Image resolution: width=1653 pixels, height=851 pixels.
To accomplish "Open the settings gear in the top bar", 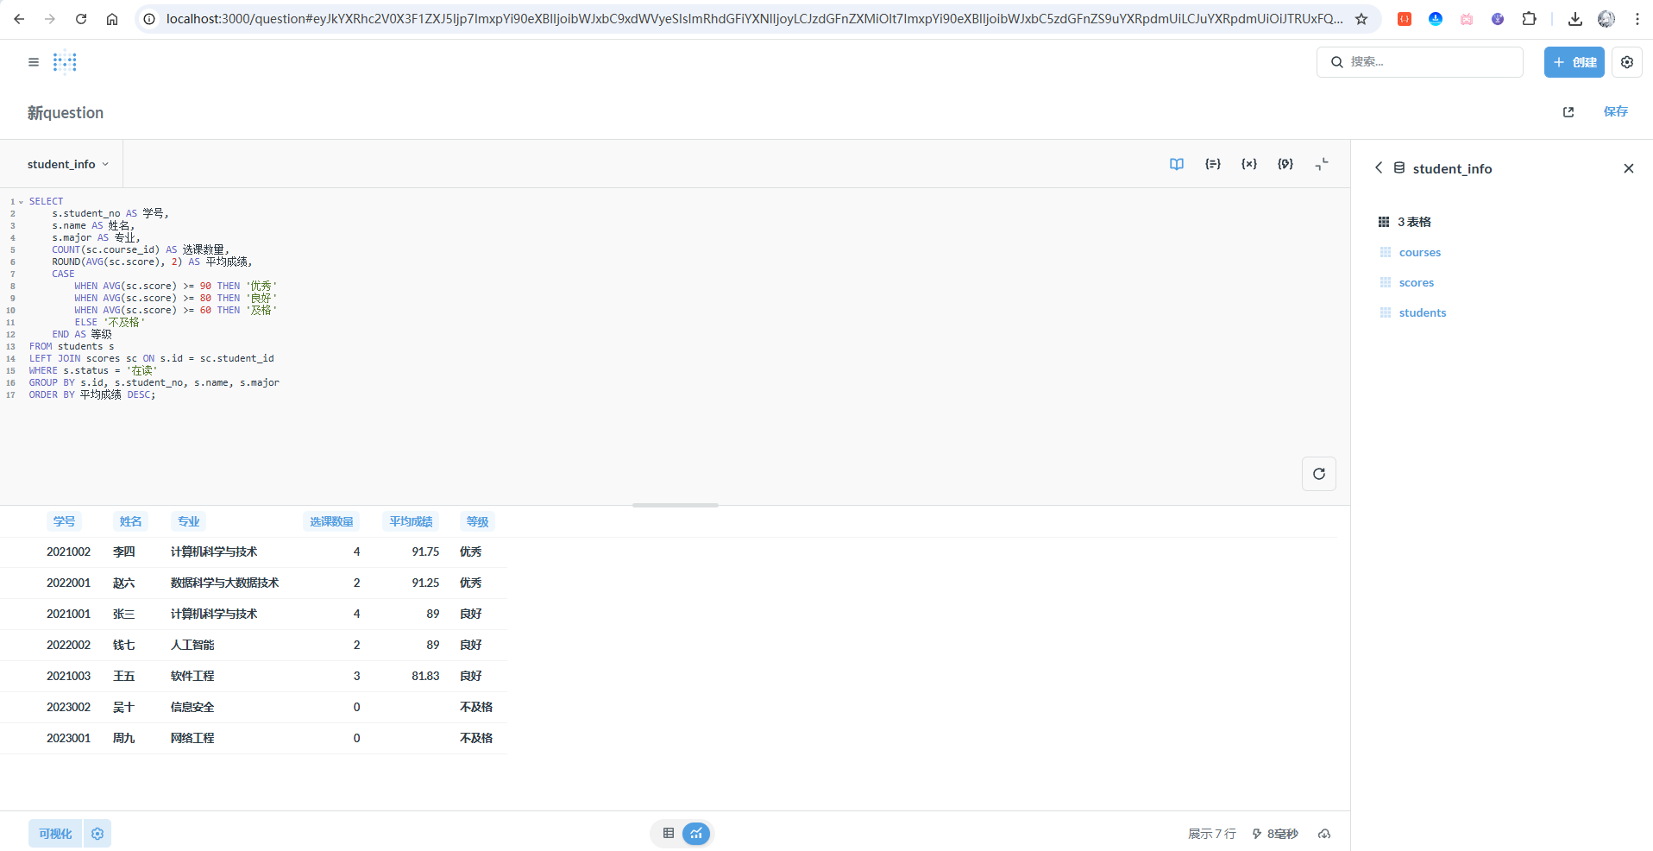I will click(x=1626, y=62).
